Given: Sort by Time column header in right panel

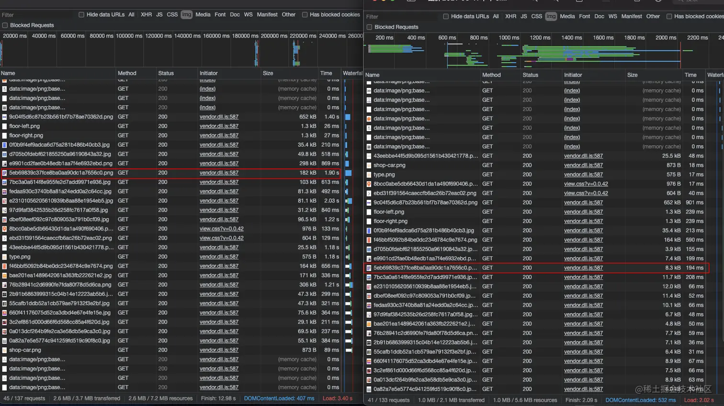Looking at the screenshot, I should pos(690,75).
